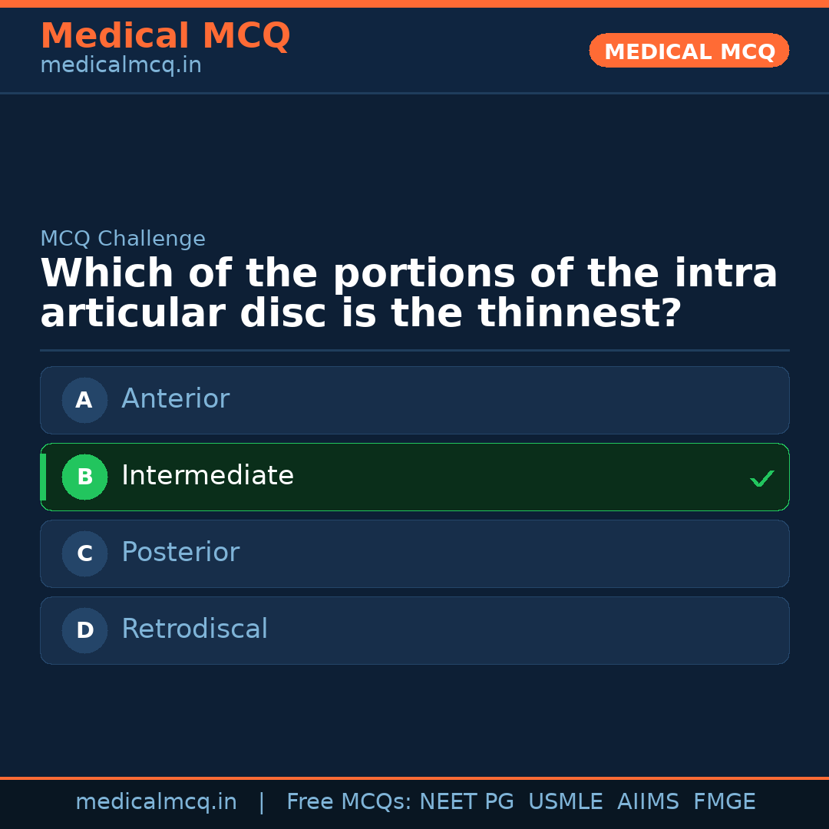
Task: Click the MCQ Challenge label text
Action: click(123, 239)
